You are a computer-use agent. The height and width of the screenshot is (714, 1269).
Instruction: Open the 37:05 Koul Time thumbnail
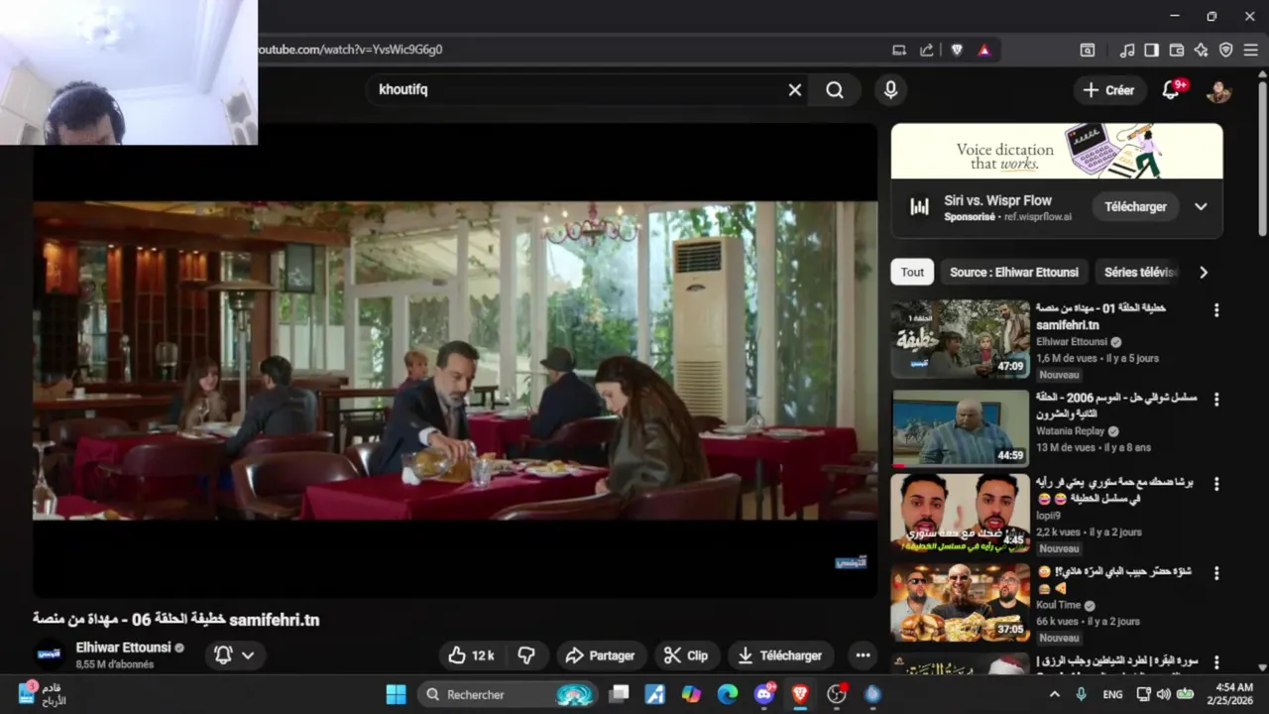coord(960,602)
